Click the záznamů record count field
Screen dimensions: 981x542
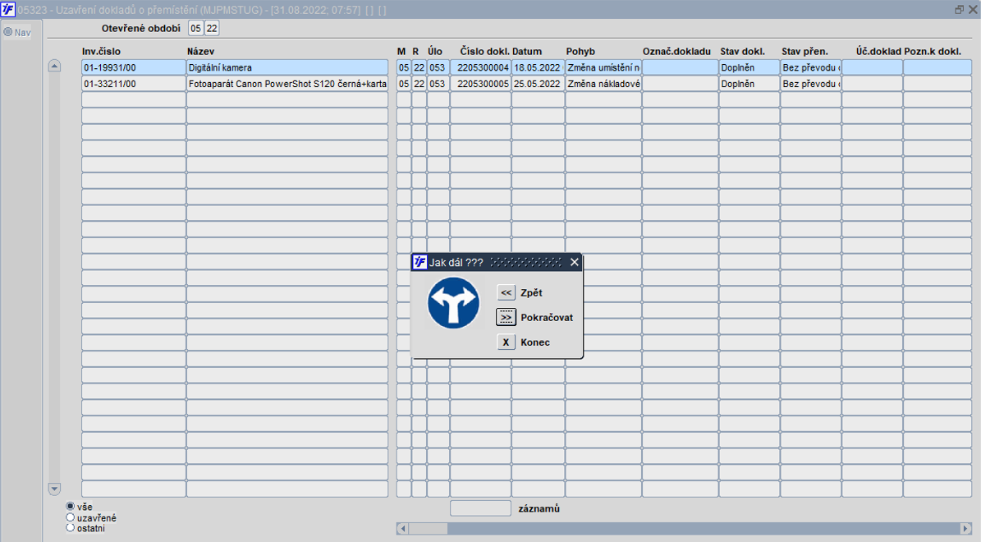tap(480, 508)
